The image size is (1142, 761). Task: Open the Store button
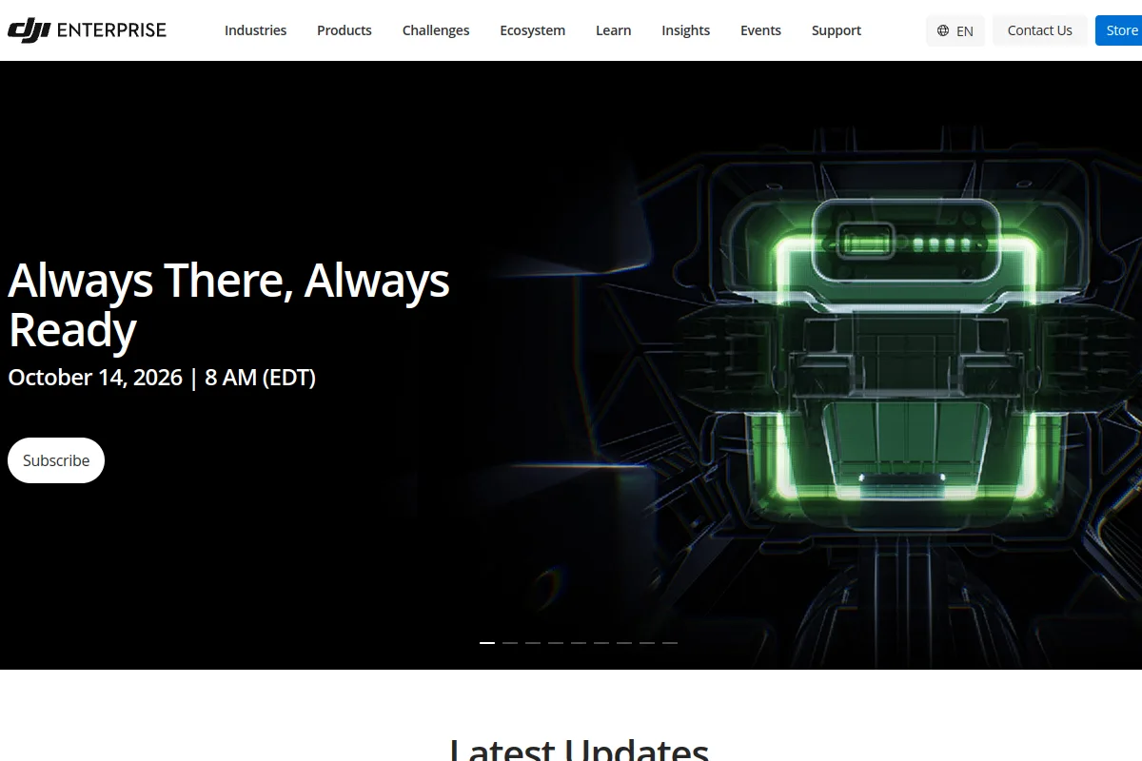click(1119, 30)
